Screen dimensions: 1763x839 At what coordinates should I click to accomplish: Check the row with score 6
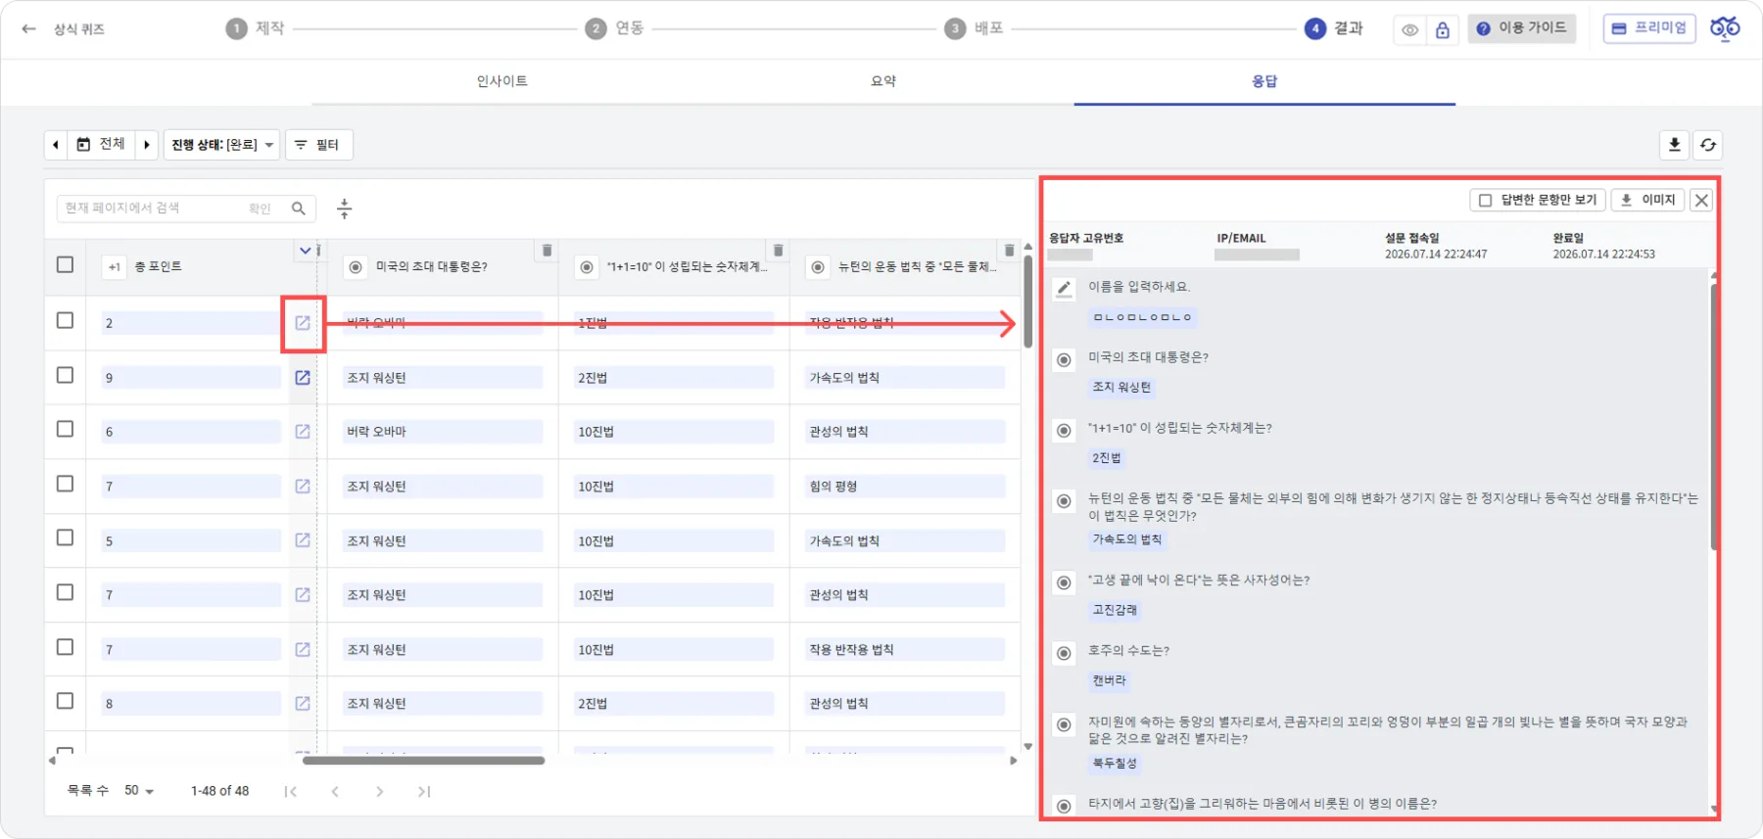65,429
